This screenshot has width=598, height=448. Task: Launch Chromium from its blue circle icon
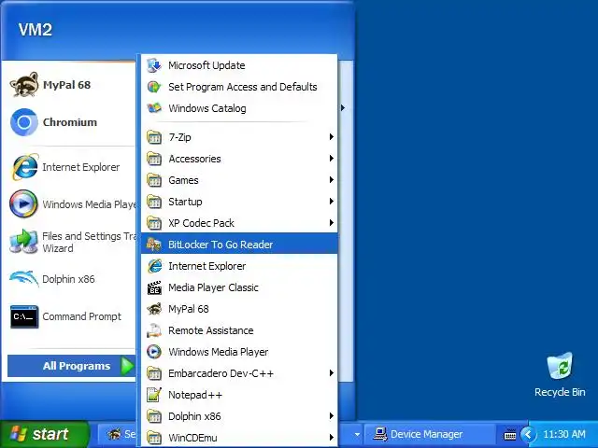(24, 122)
